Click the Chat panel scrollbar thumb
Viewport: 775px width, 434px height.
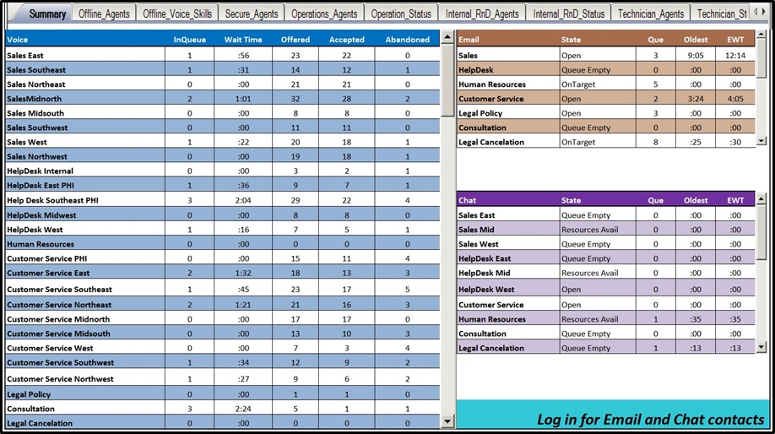[761, 233]
